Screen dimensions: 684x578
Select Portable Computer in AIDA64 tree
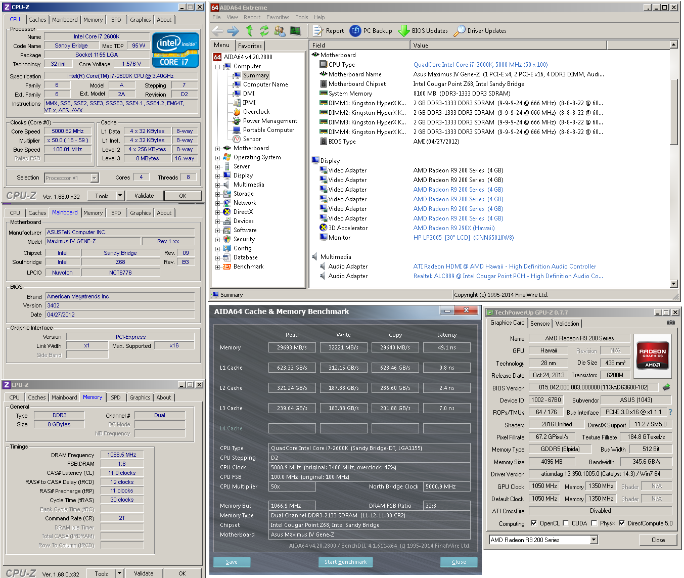[268, 130]
